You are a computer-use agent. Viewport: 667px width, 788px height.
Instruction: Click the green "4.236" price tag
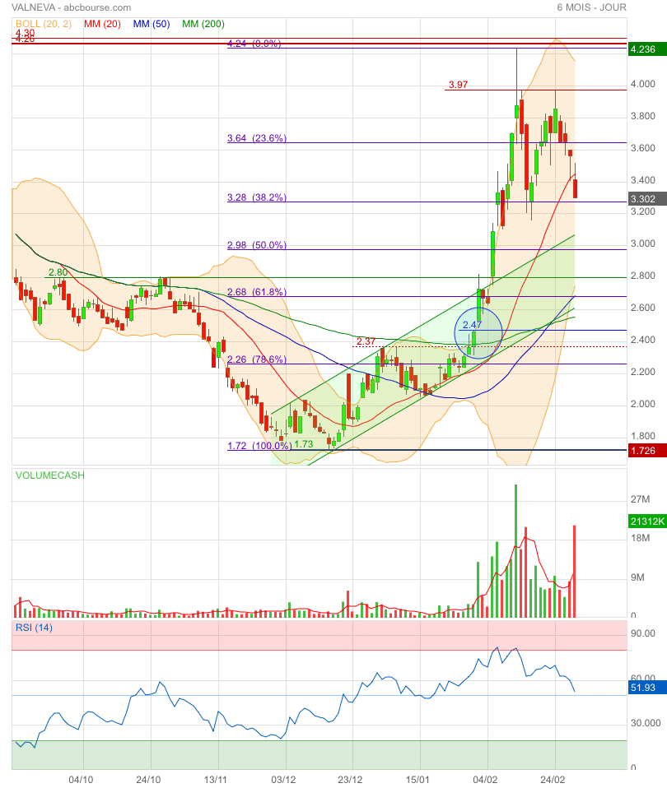[647, 49]
